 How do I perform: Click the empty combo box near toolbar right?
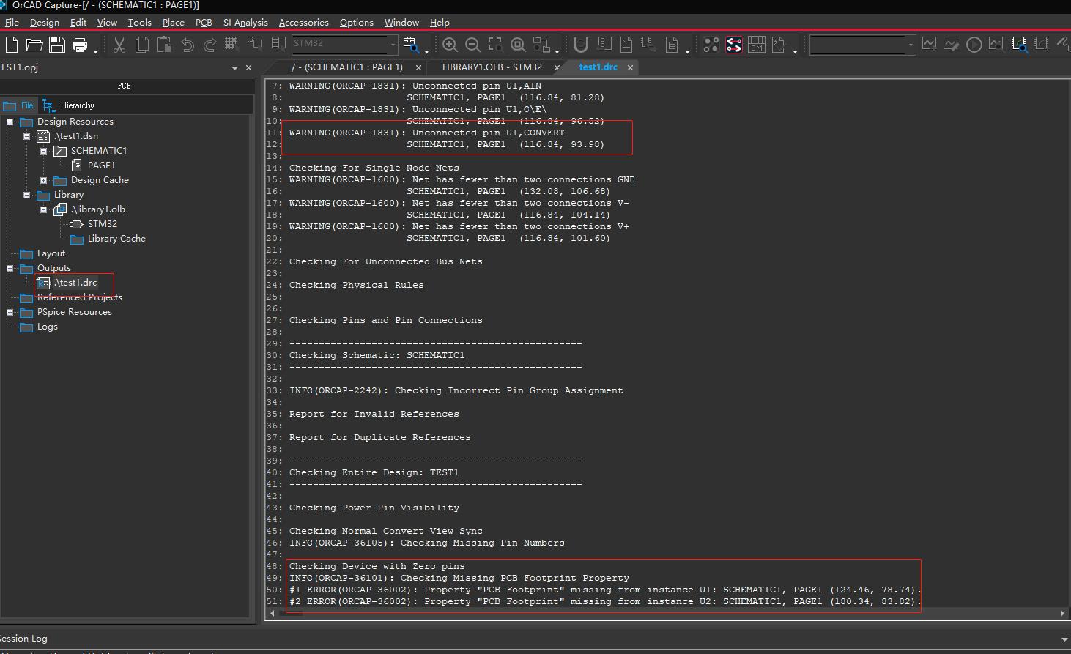click(861, 45)
